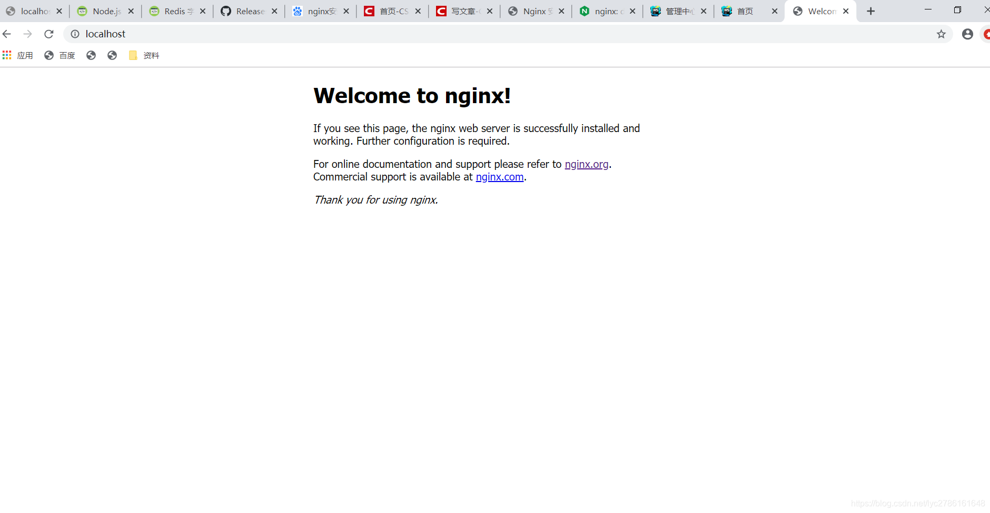The height and width of the screenshot is (513, 990).
Task: Close the 管理中心 tab
Action: point(704,11)
